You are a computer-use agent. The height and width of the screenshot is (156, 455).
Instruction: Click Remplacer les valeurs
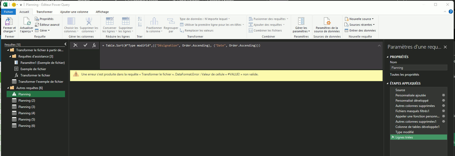[x=197, y=30]
